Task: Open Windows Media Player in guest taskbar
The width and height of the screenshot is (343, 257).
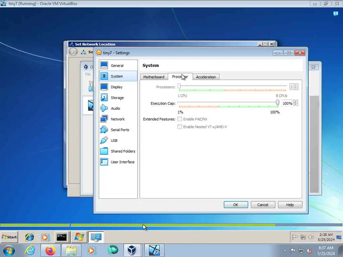Action: 45,237
